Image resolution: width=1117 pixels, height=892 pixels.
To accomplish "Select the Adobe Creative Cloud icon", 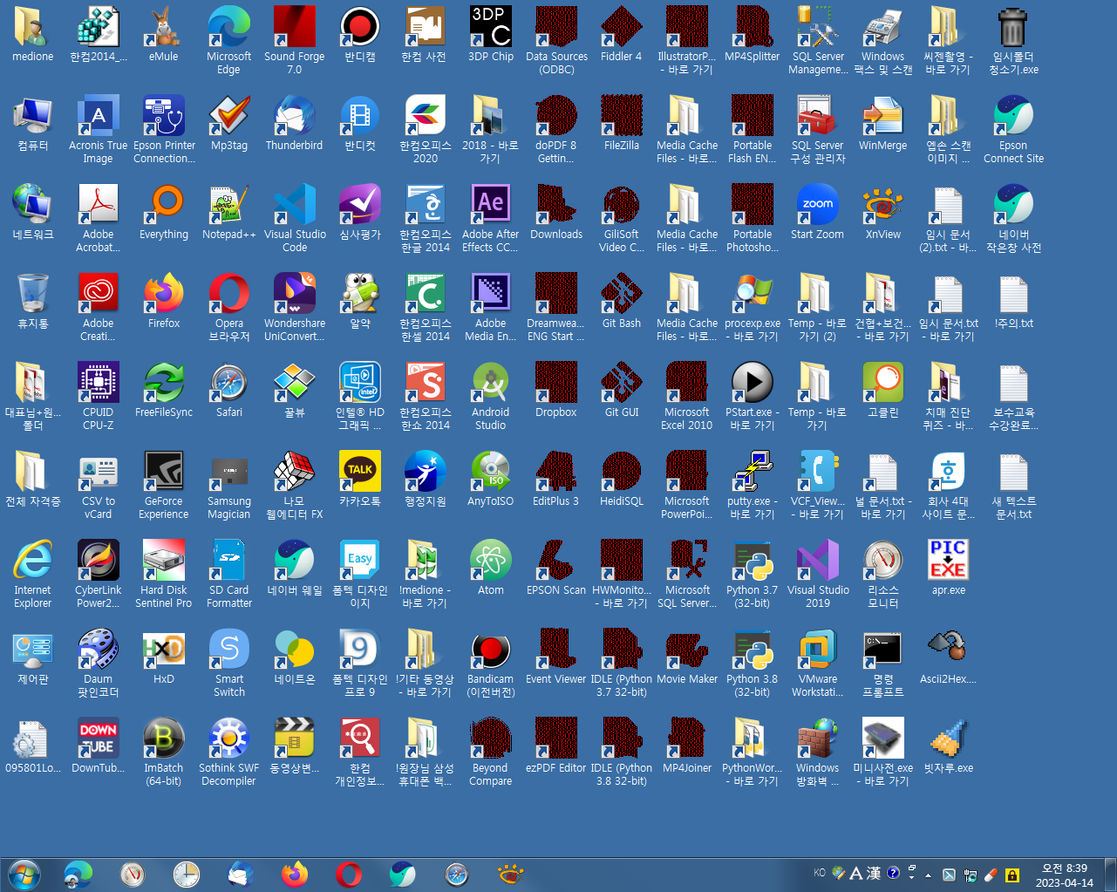I will (99, 307).
